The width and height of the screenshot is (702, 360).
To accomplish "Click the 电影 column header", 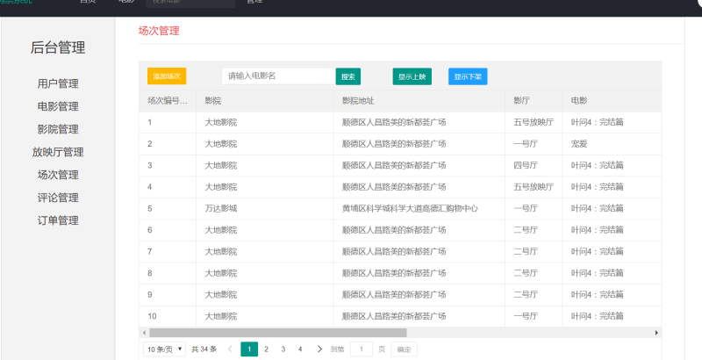I will [612, 101].
